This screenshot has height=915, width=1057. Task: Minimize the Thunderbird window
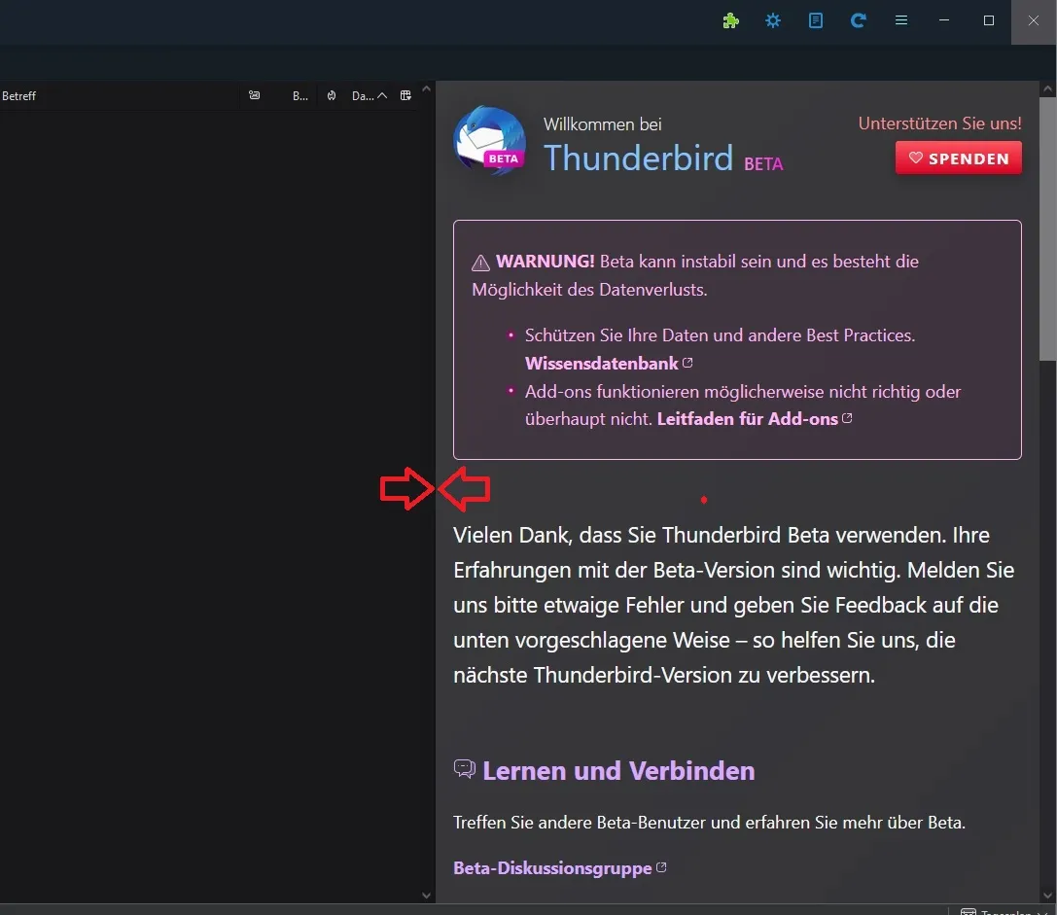click(944, 20)
